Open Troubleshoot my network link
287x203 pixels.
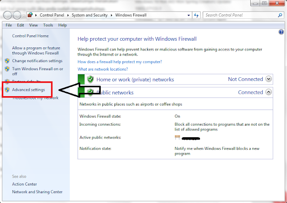coord(35,98)
